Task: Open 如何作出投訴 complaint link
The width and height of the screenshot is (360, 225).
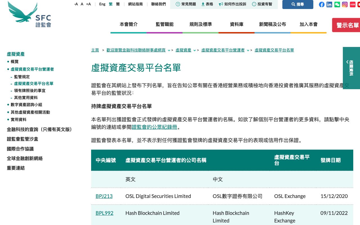Action: pos(232,4)
